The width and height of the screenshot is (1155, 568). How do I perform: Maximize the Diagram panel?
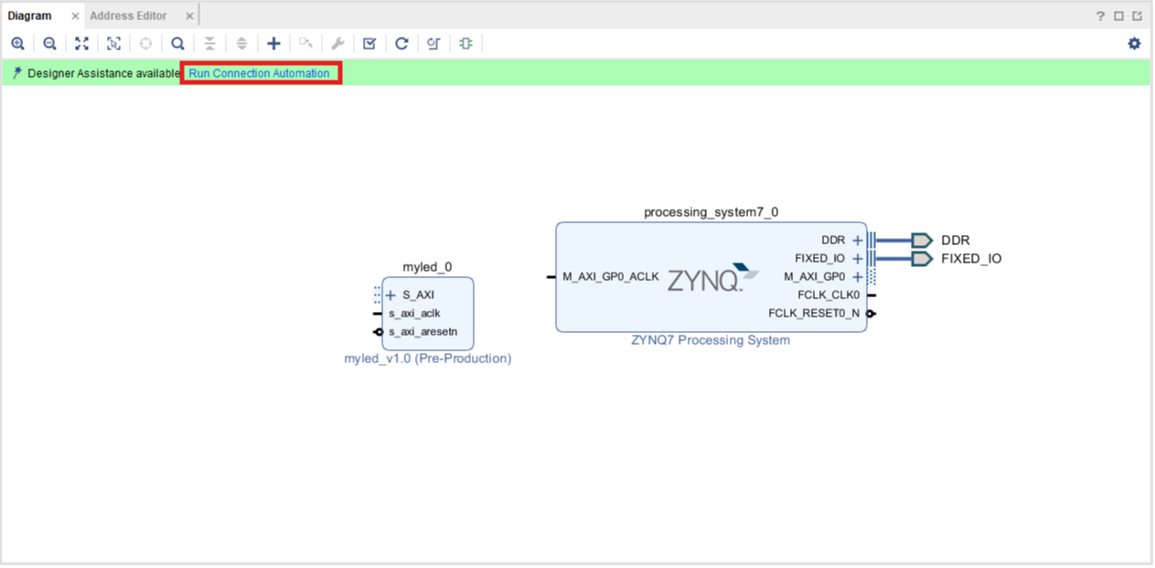[x=1118, y=16]
